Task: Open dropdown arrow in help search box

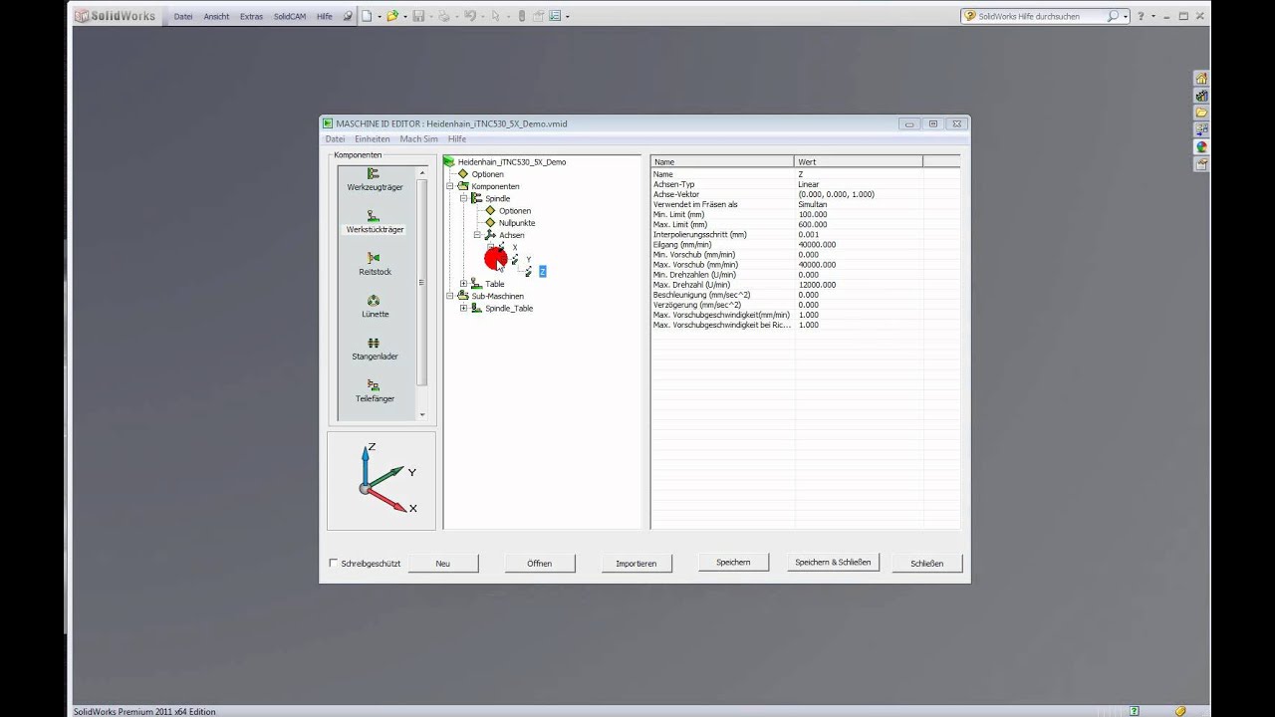Action: (1126, 16)
